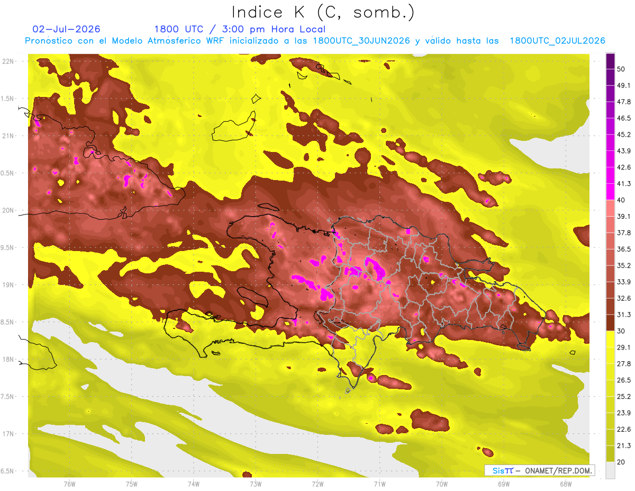The width and height of the screenshot is (635, 491).
Task: Click colorbar value "36.5"
Action: coord(624,249)
